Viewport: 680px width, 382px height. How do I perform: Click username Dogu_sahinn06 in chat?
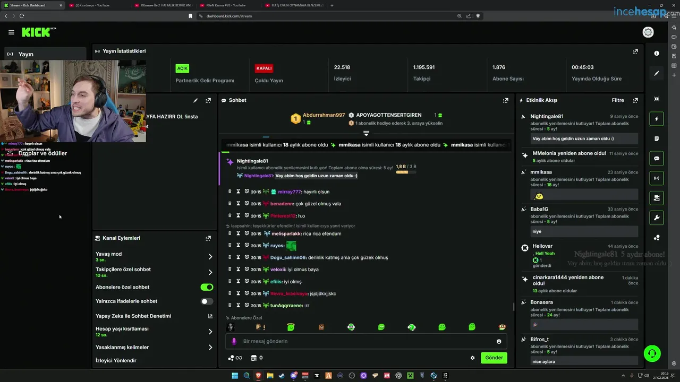[x=288, y=257]
